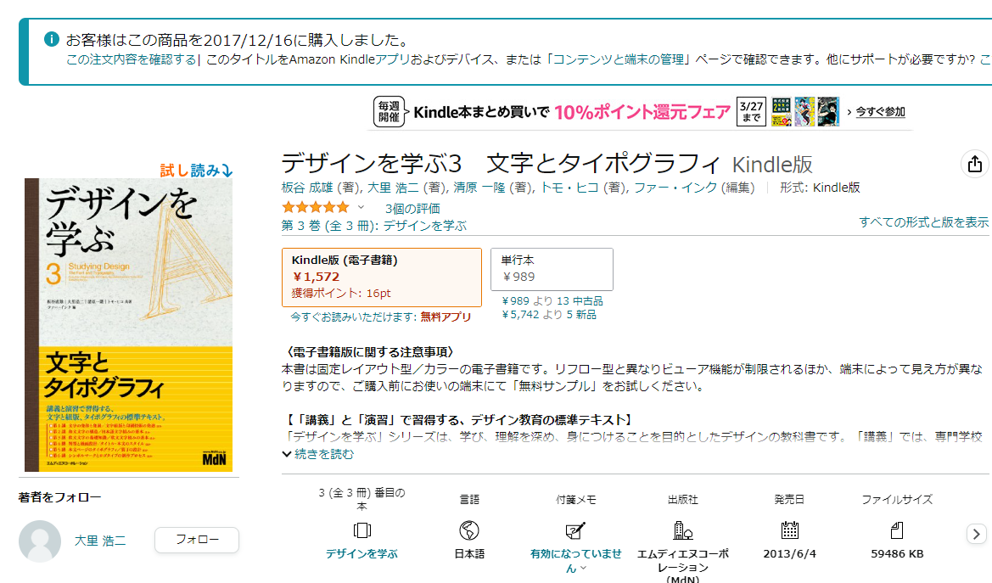This screenshot has width=992, height=583.
Task: Open the 発売日 calendar icon
Action: [788, 528]
